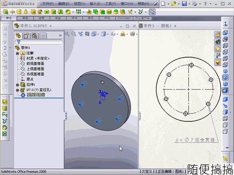Image resolution: width=234 pixels, height=175 pixels.
Task: Open the 文件(F) menu
Action: (x=48, y=4)
